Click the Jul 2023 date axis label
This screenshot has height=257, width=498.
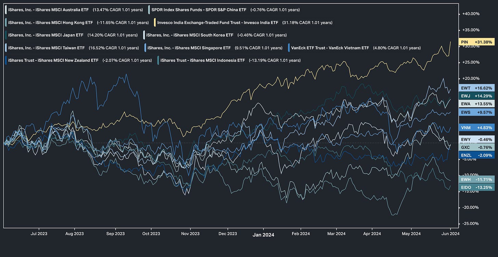pos(39,234)
